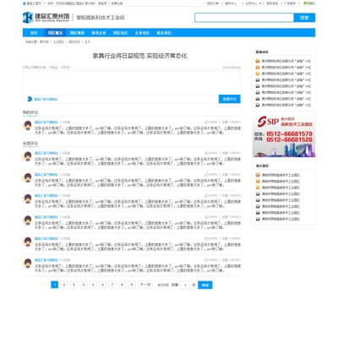Click the 全部评论 section heading
The width and height of the screenshot is (338, 338).
30,144
